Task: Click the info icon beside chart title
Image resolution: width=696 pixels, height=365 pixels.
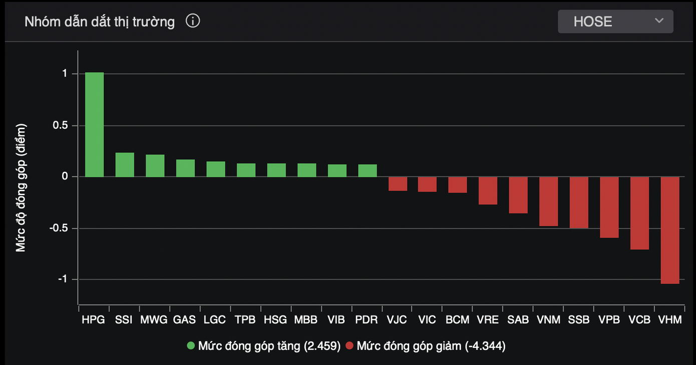Action: point(193,22)
